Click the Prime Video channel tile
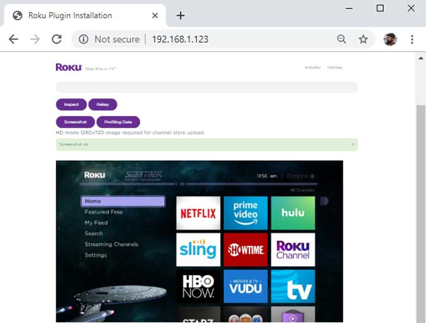The height and width of the screenshot is (323, 426). tap(246, 213)
